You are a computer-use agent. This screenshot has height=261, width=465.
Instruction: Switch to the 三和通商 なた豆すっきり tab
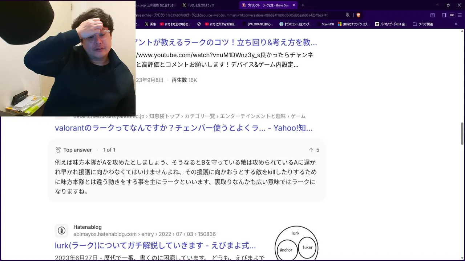coord(156,5)
